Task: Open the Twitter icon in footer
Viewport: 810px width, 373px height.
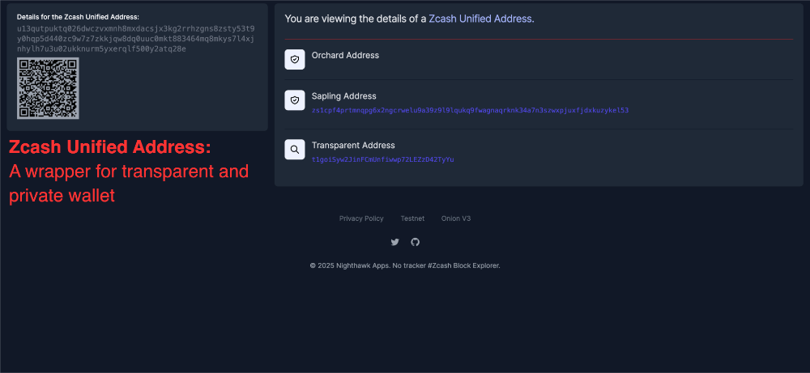Action: (x=394, y=242)
